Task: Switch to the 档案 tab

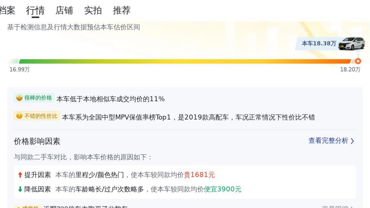Action: point(7,11)
